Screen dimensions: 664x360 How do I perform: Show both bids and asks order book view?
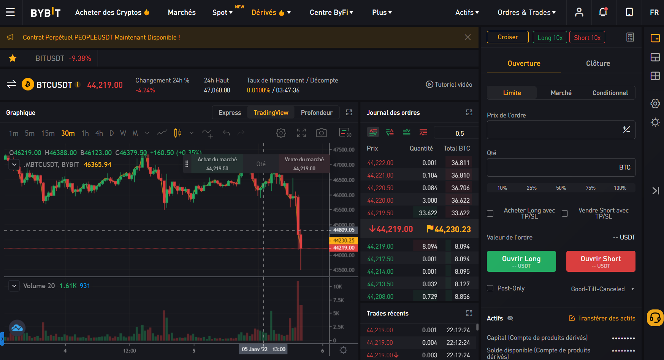373,132
